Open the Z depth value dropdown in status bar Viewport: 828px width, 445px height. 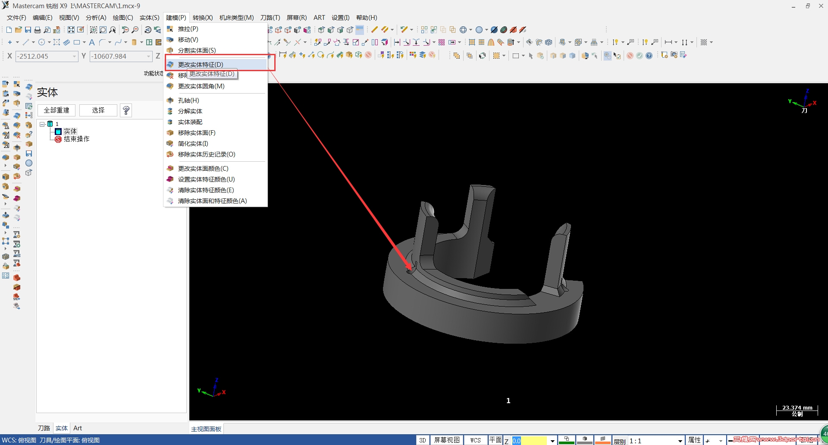[x=552, y=441]
